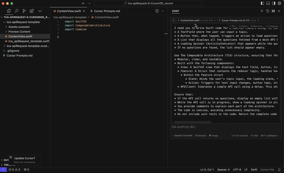Toggle the bottom panel layout icon

pos(268,3)
